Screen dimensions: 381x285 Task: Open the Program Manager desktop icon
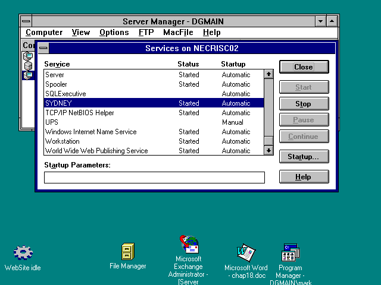point(291,252)
